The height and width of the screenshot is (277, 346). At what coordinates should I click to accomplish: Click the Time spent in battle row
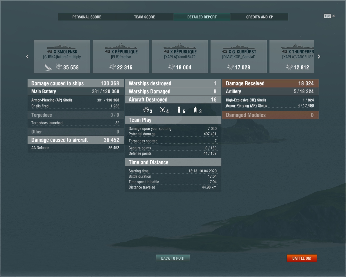tap(173, 182)
